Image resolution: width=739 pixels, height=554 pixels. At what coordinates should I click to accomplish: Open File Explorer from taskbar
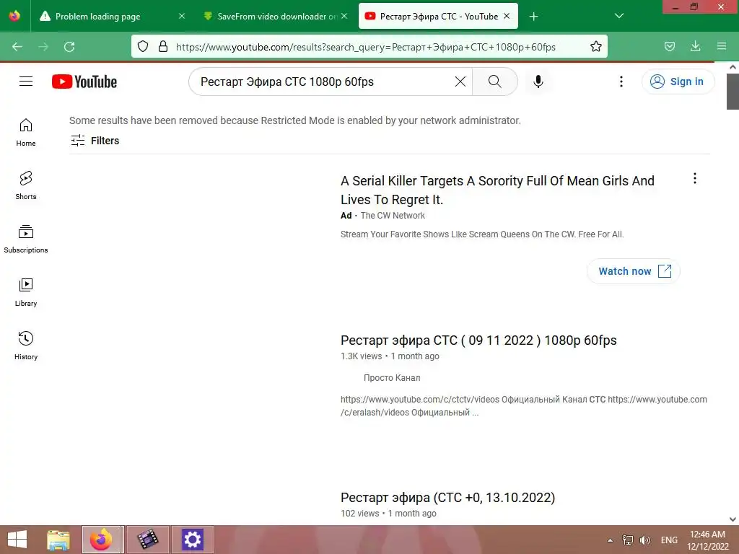(58, 540)
